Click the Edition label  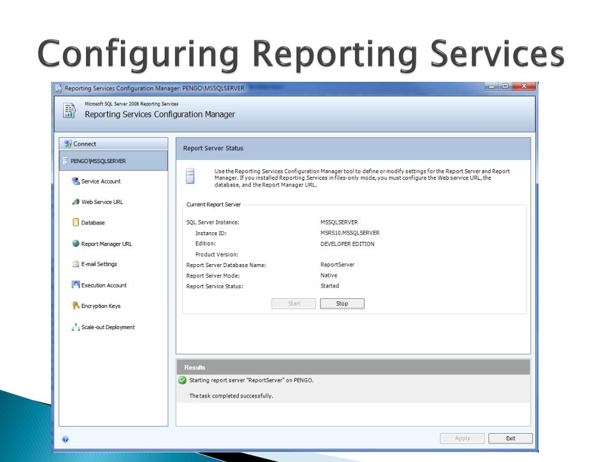(x=206, y=244)
